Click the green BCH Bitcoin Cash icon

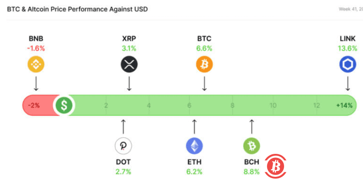252,146
